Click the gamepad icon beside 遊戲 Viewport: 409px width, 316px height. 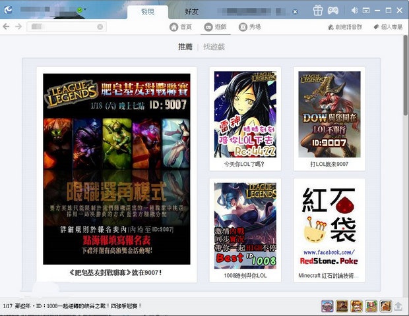pyautogui.click(x=208, y=27)
